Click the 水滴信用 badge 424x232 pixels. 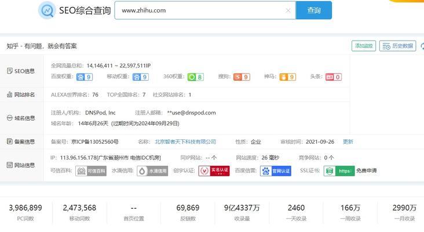point(152,171)
